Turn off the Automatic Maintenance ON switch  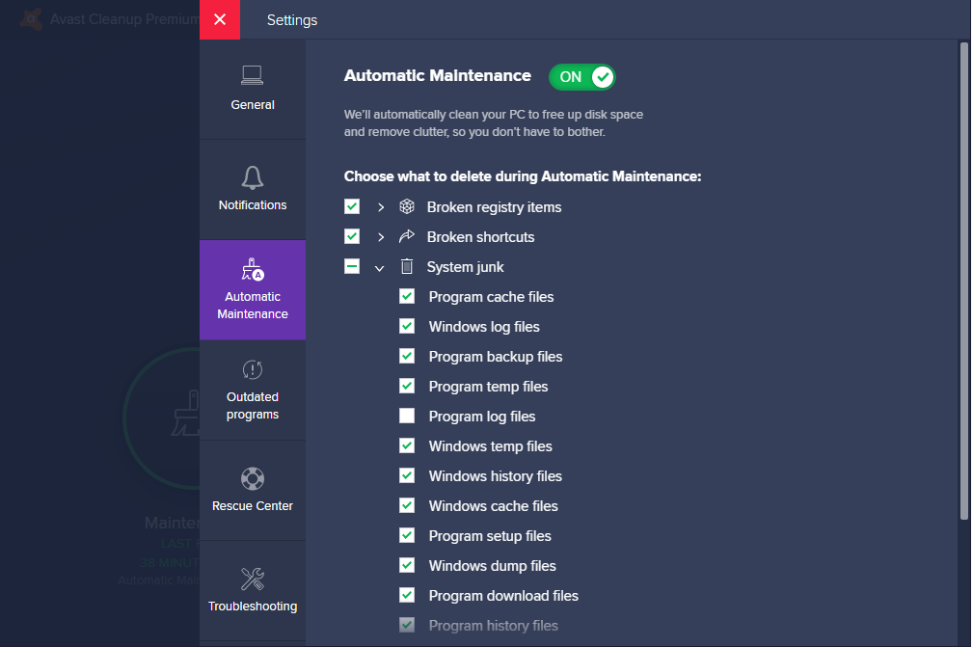[x=582, y=77]
